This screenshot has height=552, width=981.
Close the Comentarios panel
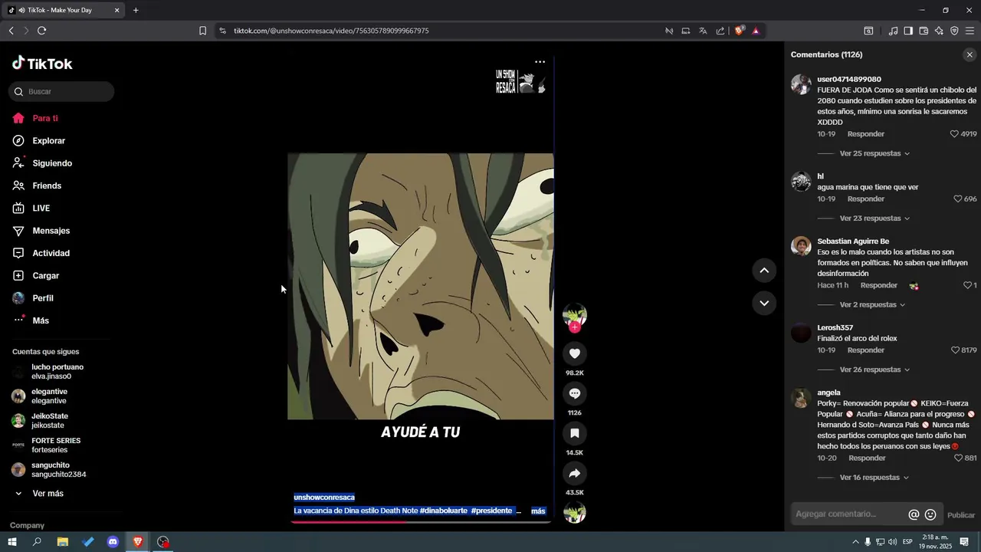970,54
